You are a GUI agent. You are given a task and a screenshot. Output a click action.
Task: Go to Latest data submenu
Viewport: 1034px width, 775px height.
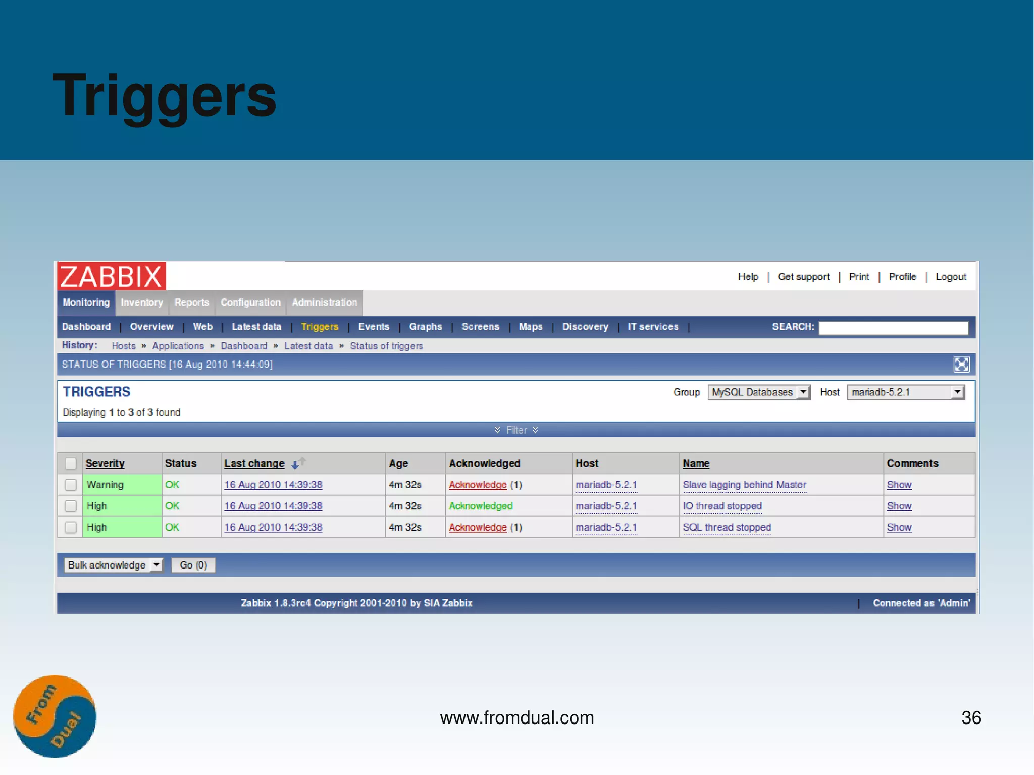point(256,327)
